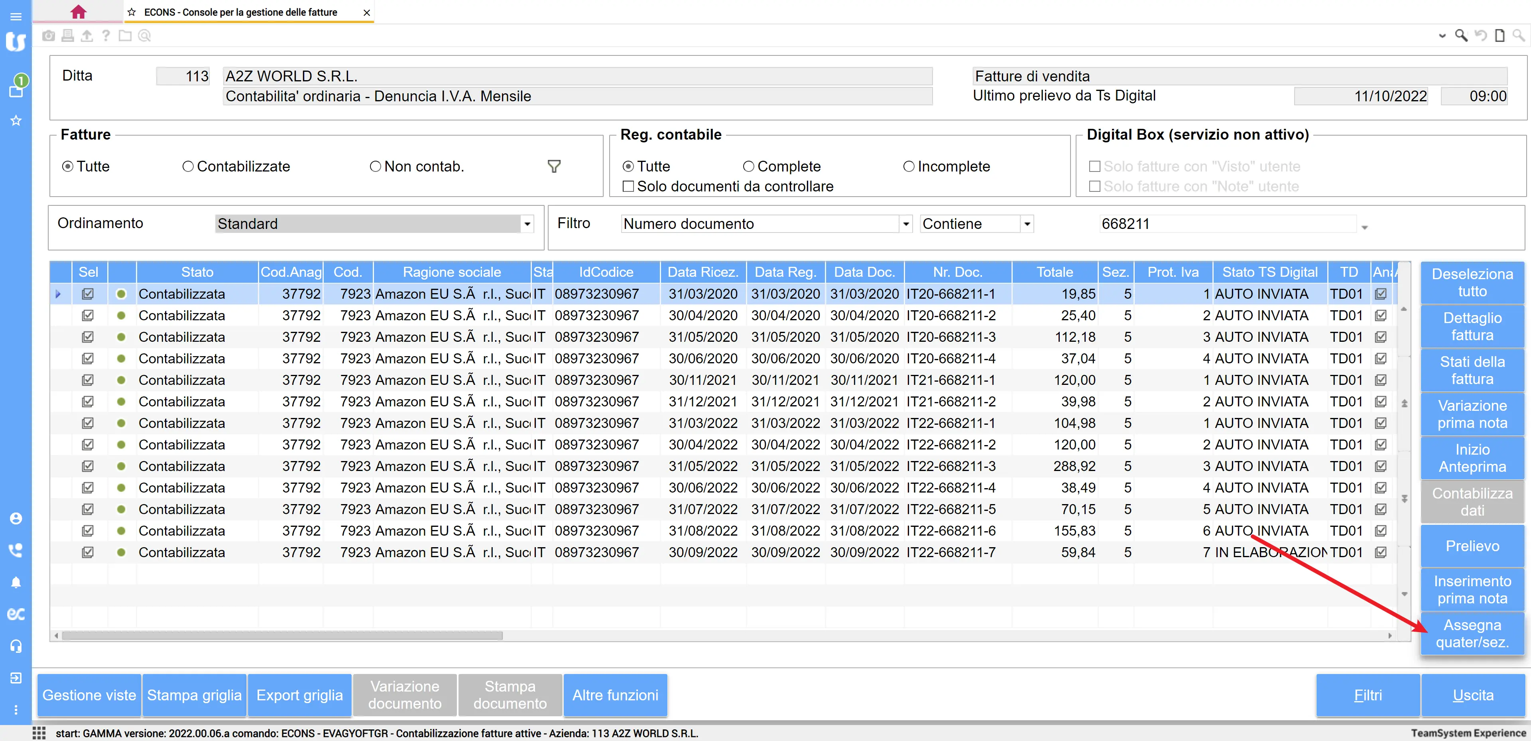Click the headset support icon in sidebar

click(16, 646)
